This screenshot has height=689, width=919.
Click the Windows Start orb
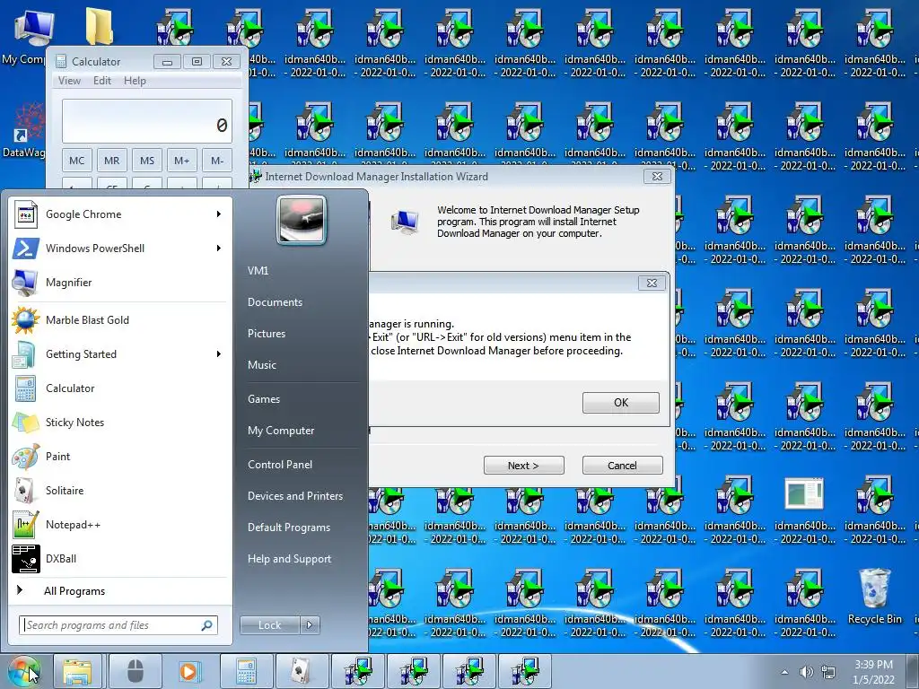(x=23, y=671)
